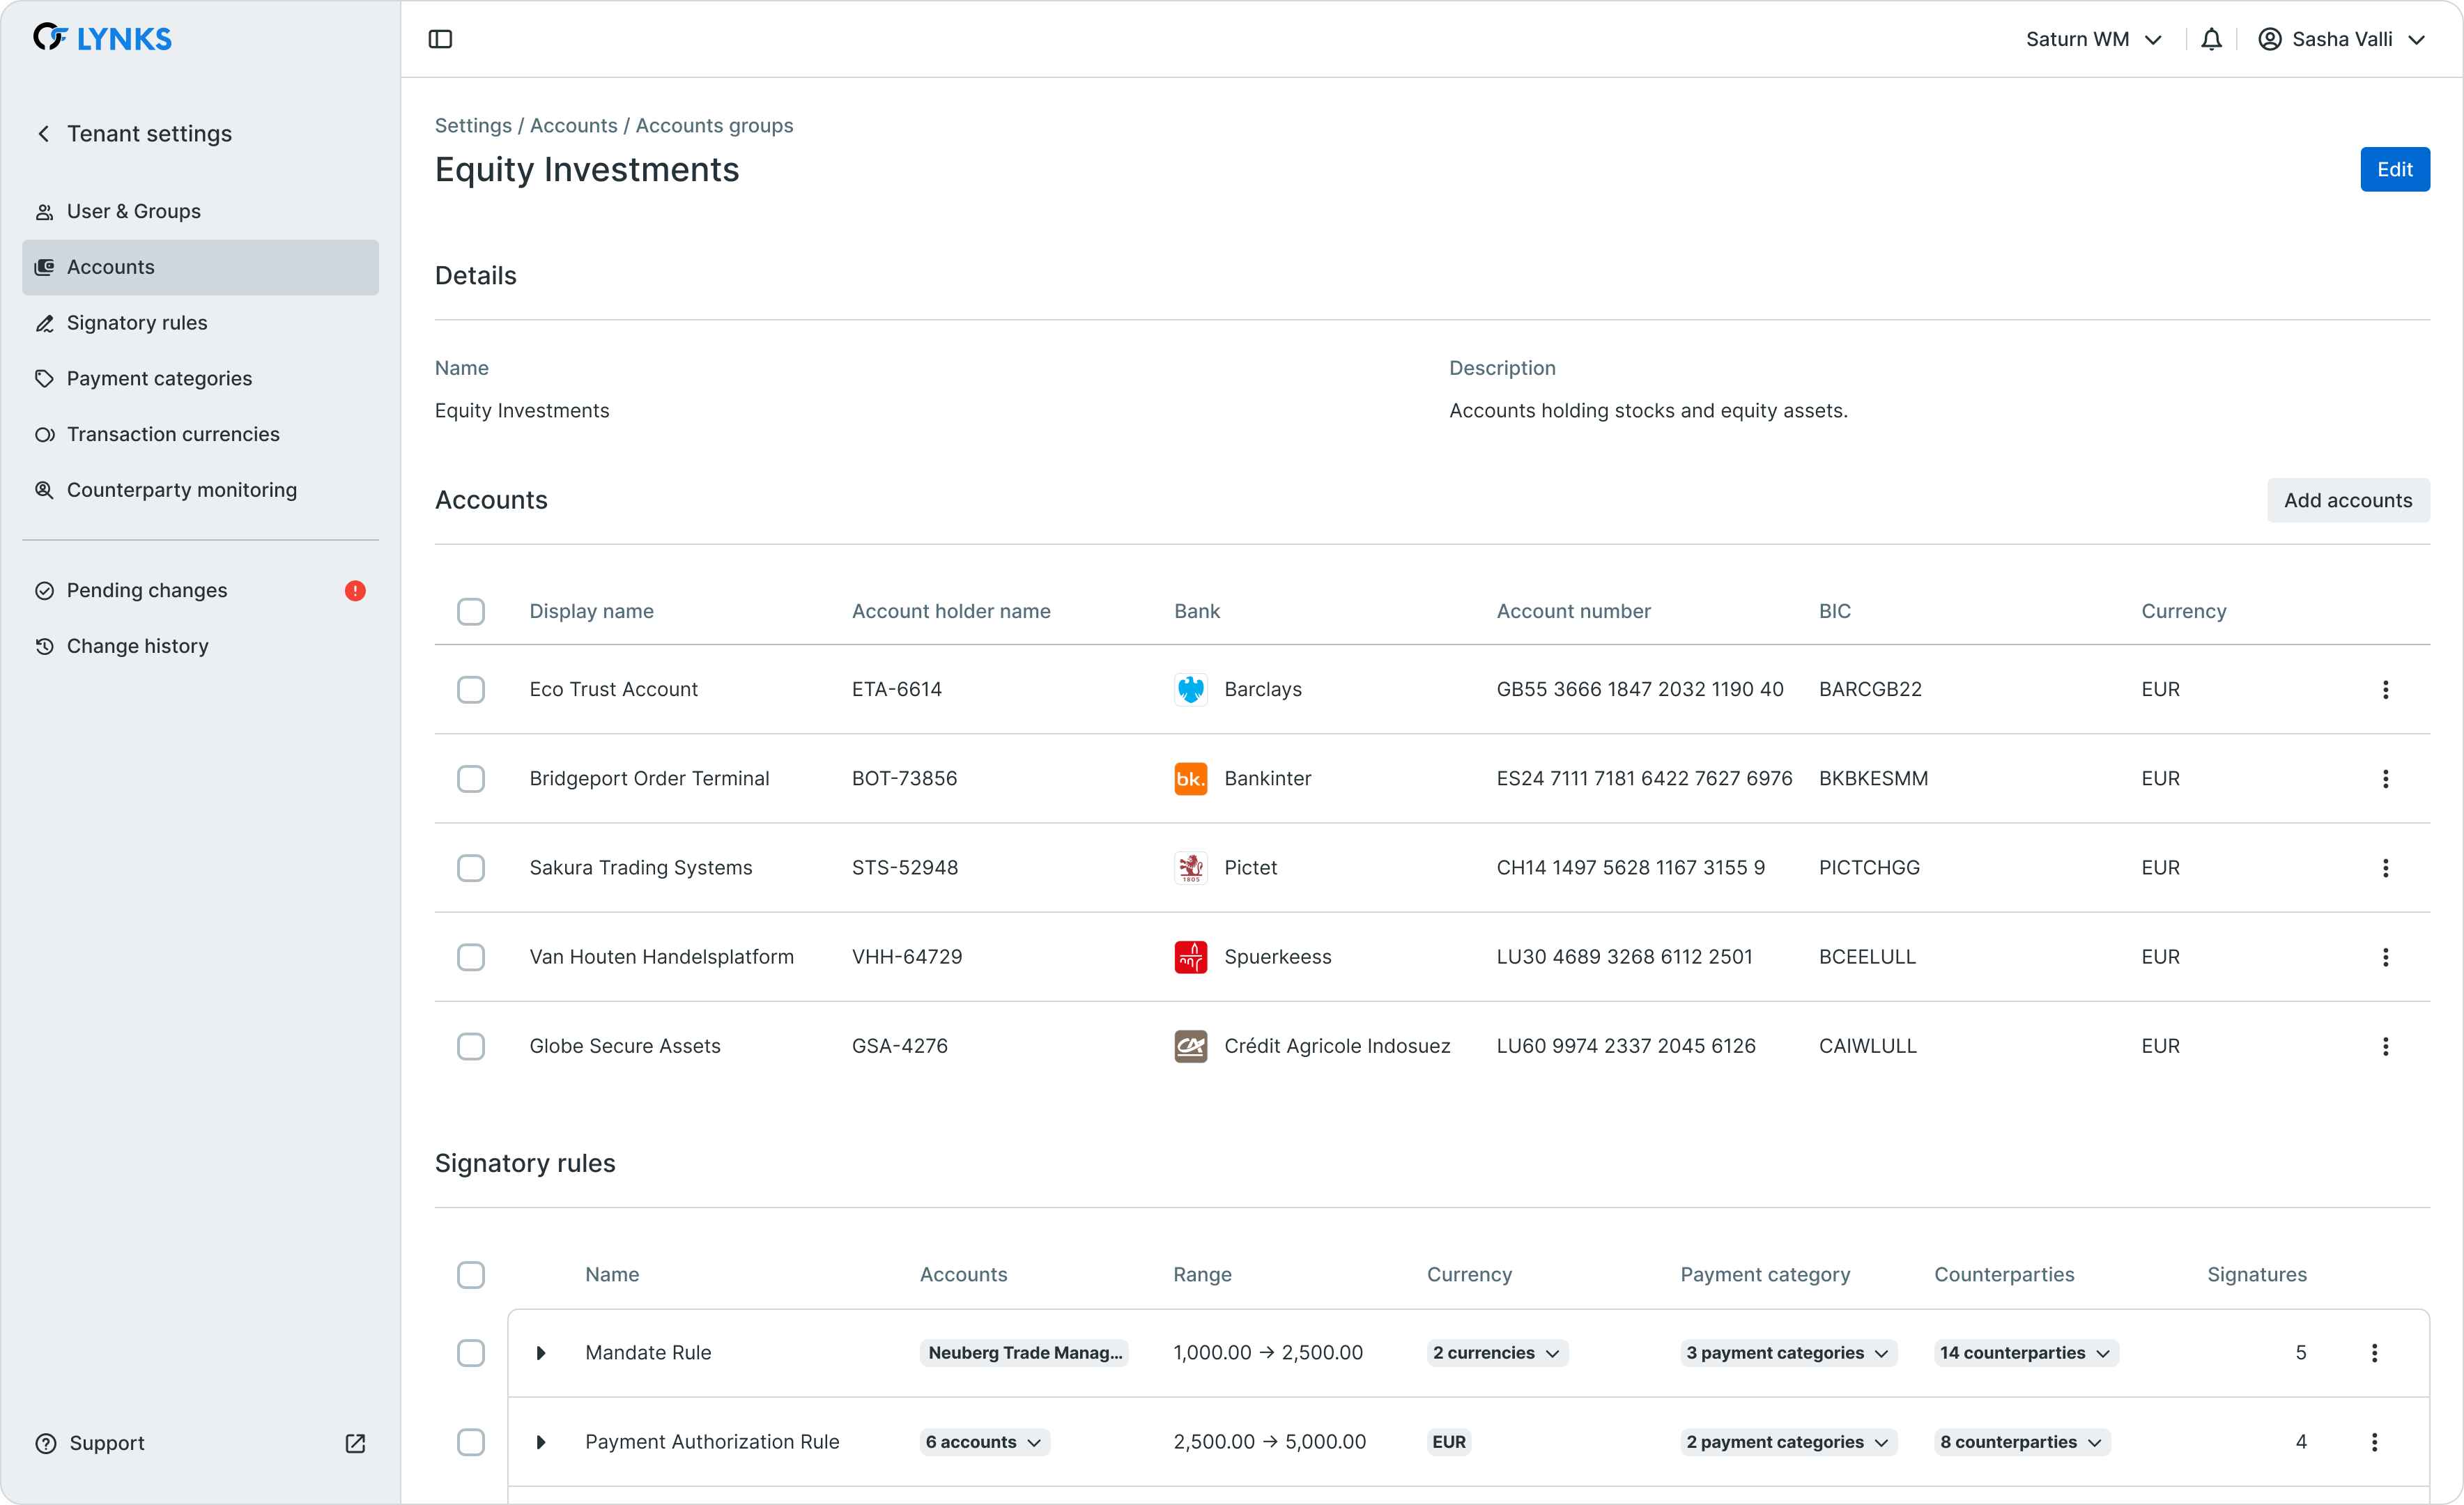Open Mandate Rule three-dot menu
The width and height of the screenshot is (2464, 1505).
pyautogui.click(x=2374, y=1353)
